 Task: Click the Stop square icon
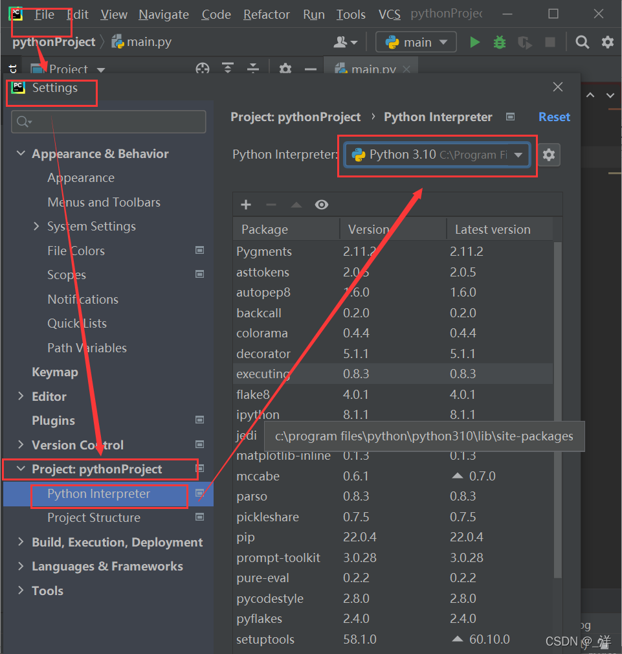point(550,42)
